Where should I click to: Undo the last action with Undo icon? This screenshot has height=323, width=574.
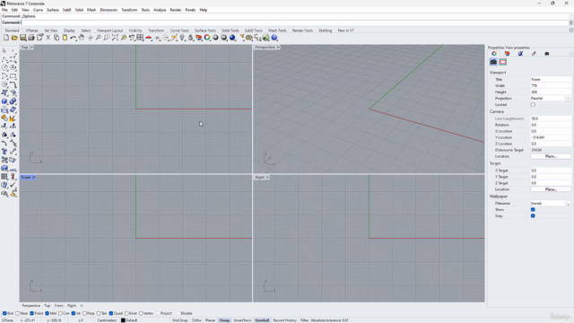click(74, 38)
